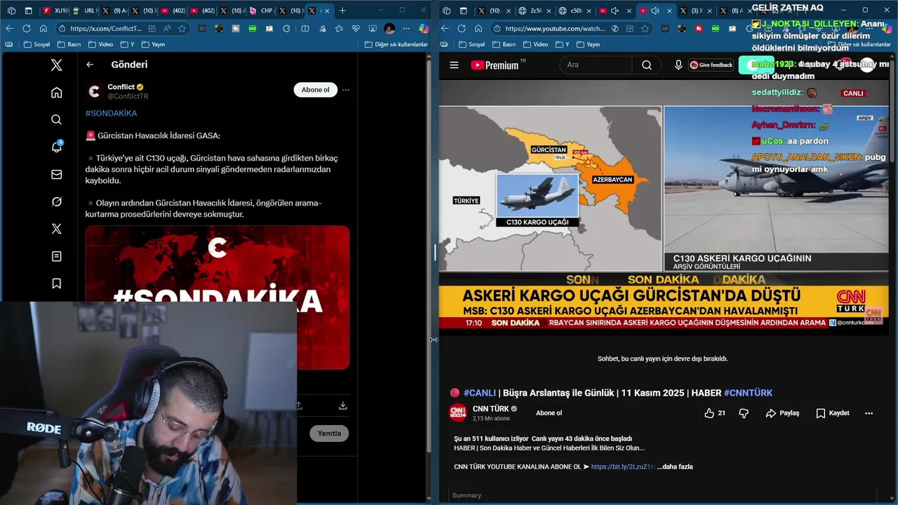The image size is (898, 505).
Task: Open X Home from the sidebar
Action: [57, 93]
